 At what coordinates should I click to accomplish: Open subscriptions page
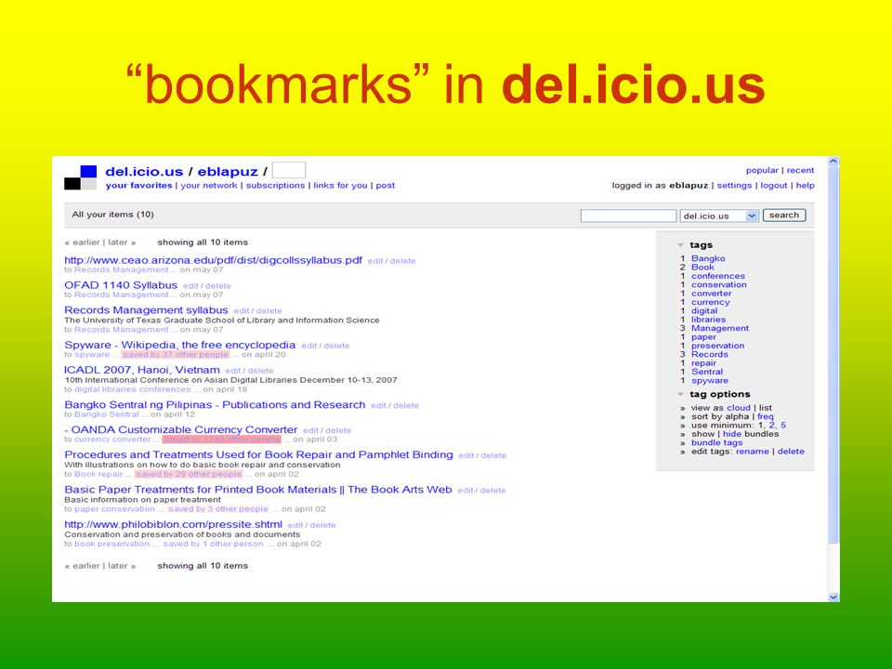tap(275, 186)
